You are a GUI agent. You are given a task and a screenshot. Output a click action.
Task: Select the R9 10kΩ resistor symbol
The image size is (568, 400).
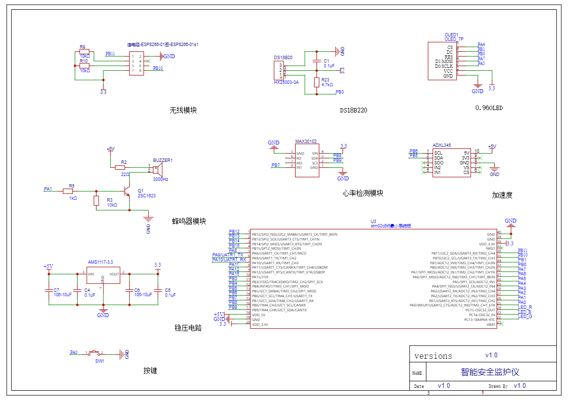click(84, 52)
